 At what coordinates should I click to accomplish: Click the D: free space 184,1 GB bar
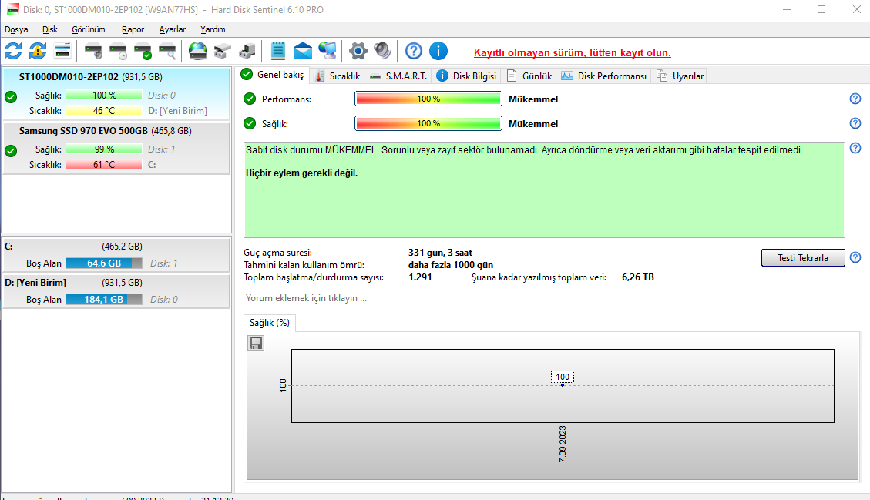coord(104,299)
